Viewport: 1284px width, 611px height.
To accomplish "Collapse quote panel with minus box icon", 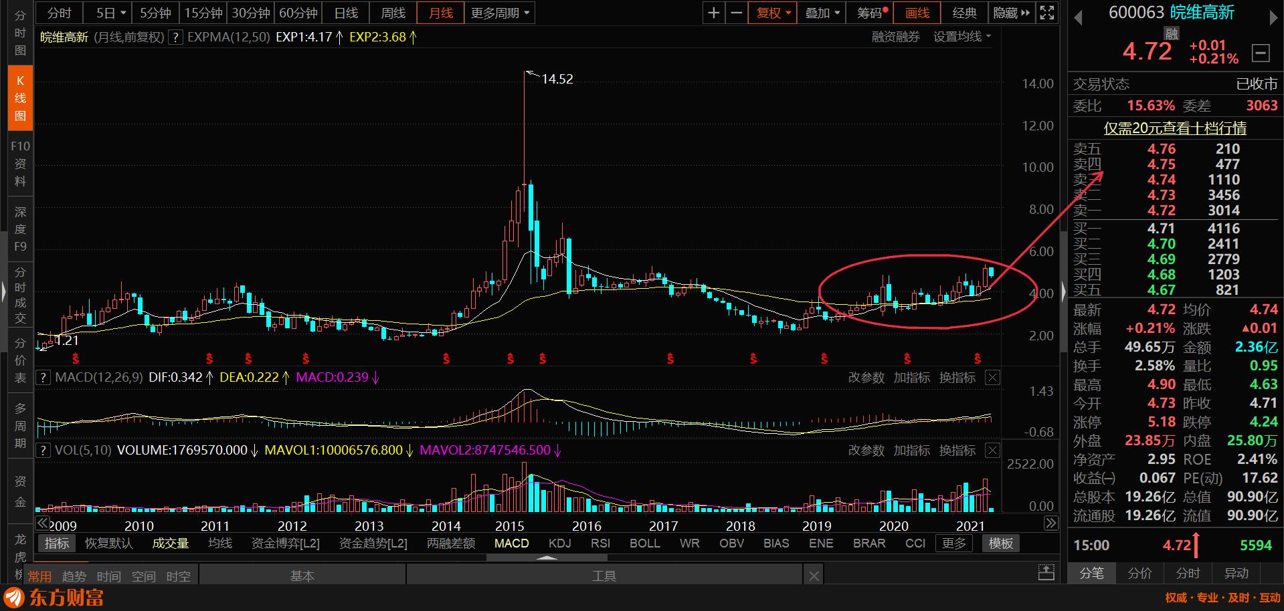I will (x=1261, y=53).
